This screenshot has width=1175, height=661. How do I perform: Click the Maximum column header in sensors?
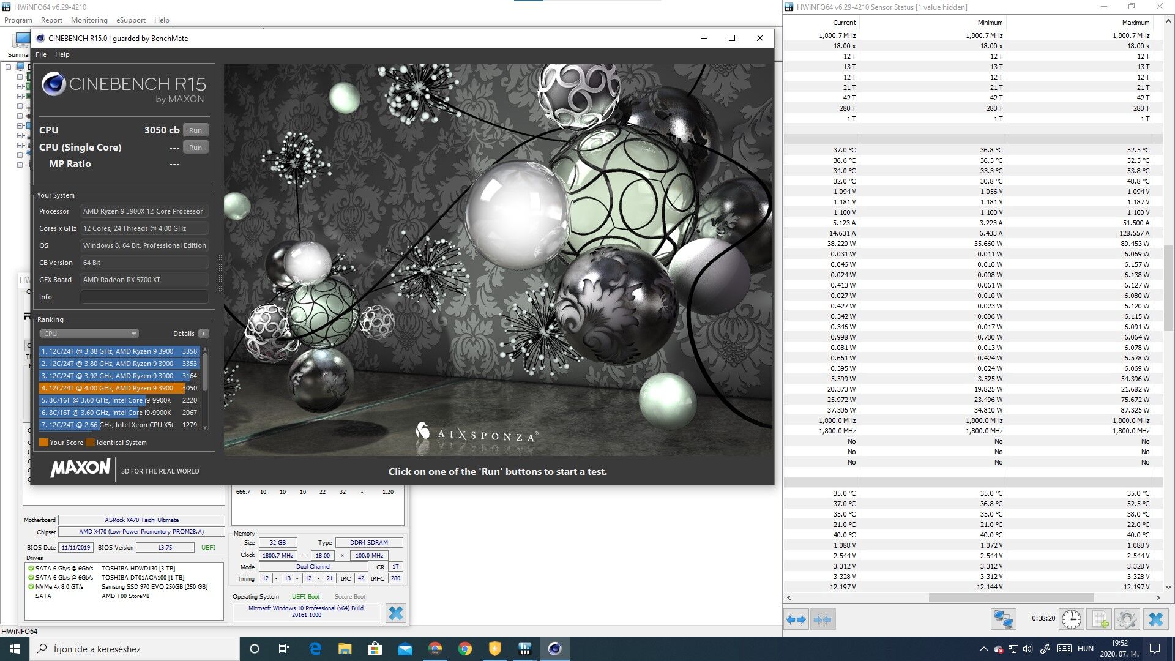tap(1136, 23)
